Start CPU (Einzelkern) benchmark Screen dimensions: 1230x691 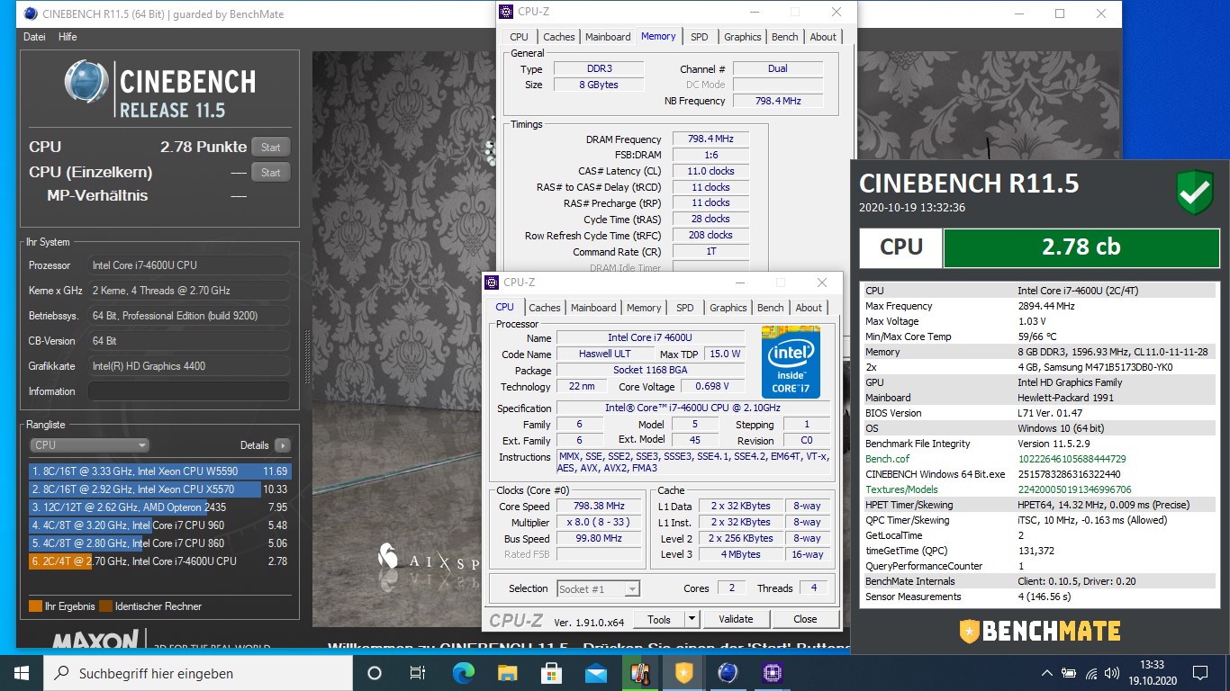point(271,173)
